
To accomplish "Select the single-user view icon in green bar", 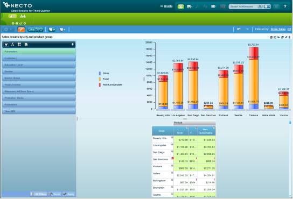I will coord(12,16).
